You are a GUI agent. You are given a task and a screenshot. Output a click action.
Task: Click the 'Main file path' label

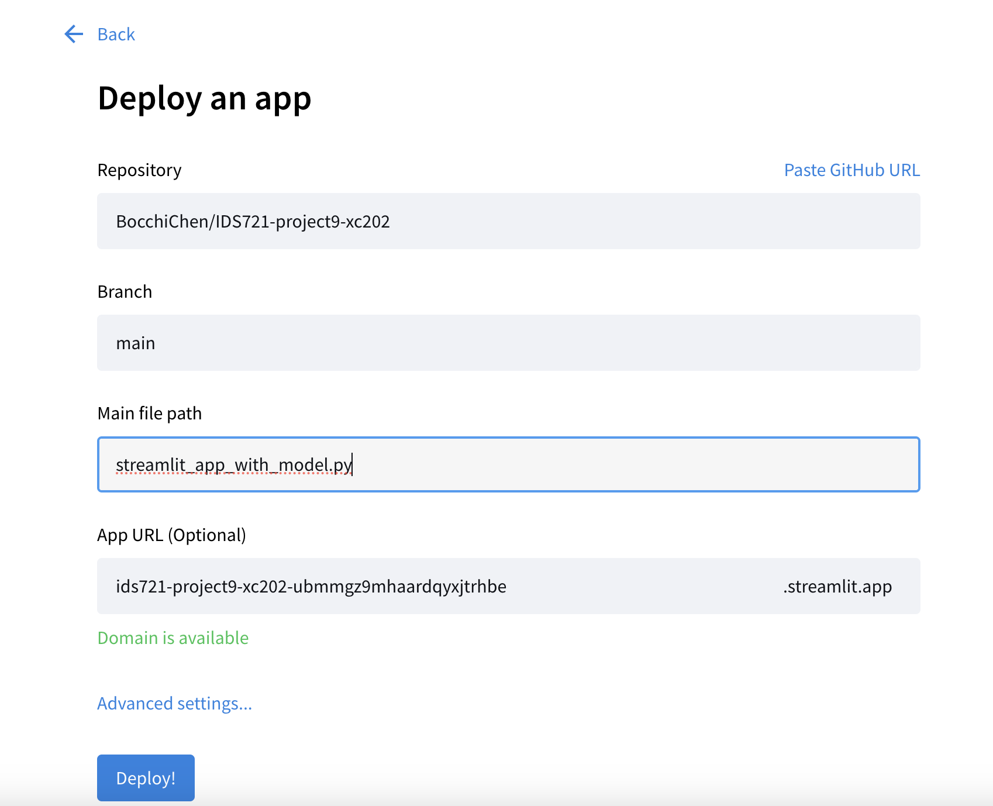150,414
